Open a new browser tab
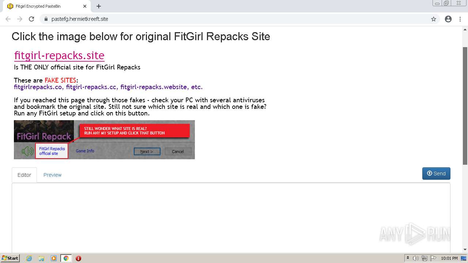468x263 pixels. click(99, 6)
